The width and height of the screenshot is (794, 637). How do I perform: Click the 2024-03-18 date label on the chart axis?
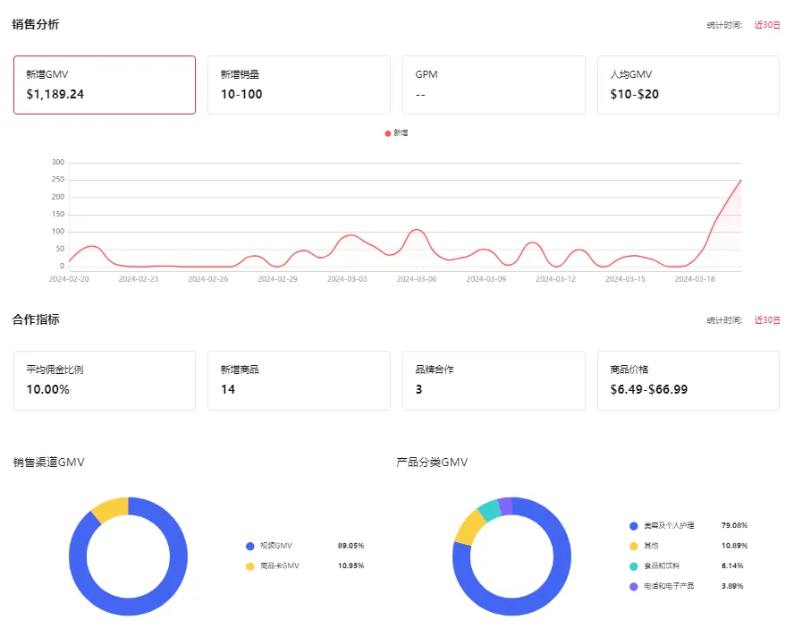click(x=695, y=279)
